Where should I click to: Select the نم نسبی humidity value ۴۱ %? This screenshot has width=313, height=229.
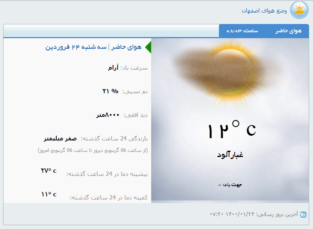110,91
